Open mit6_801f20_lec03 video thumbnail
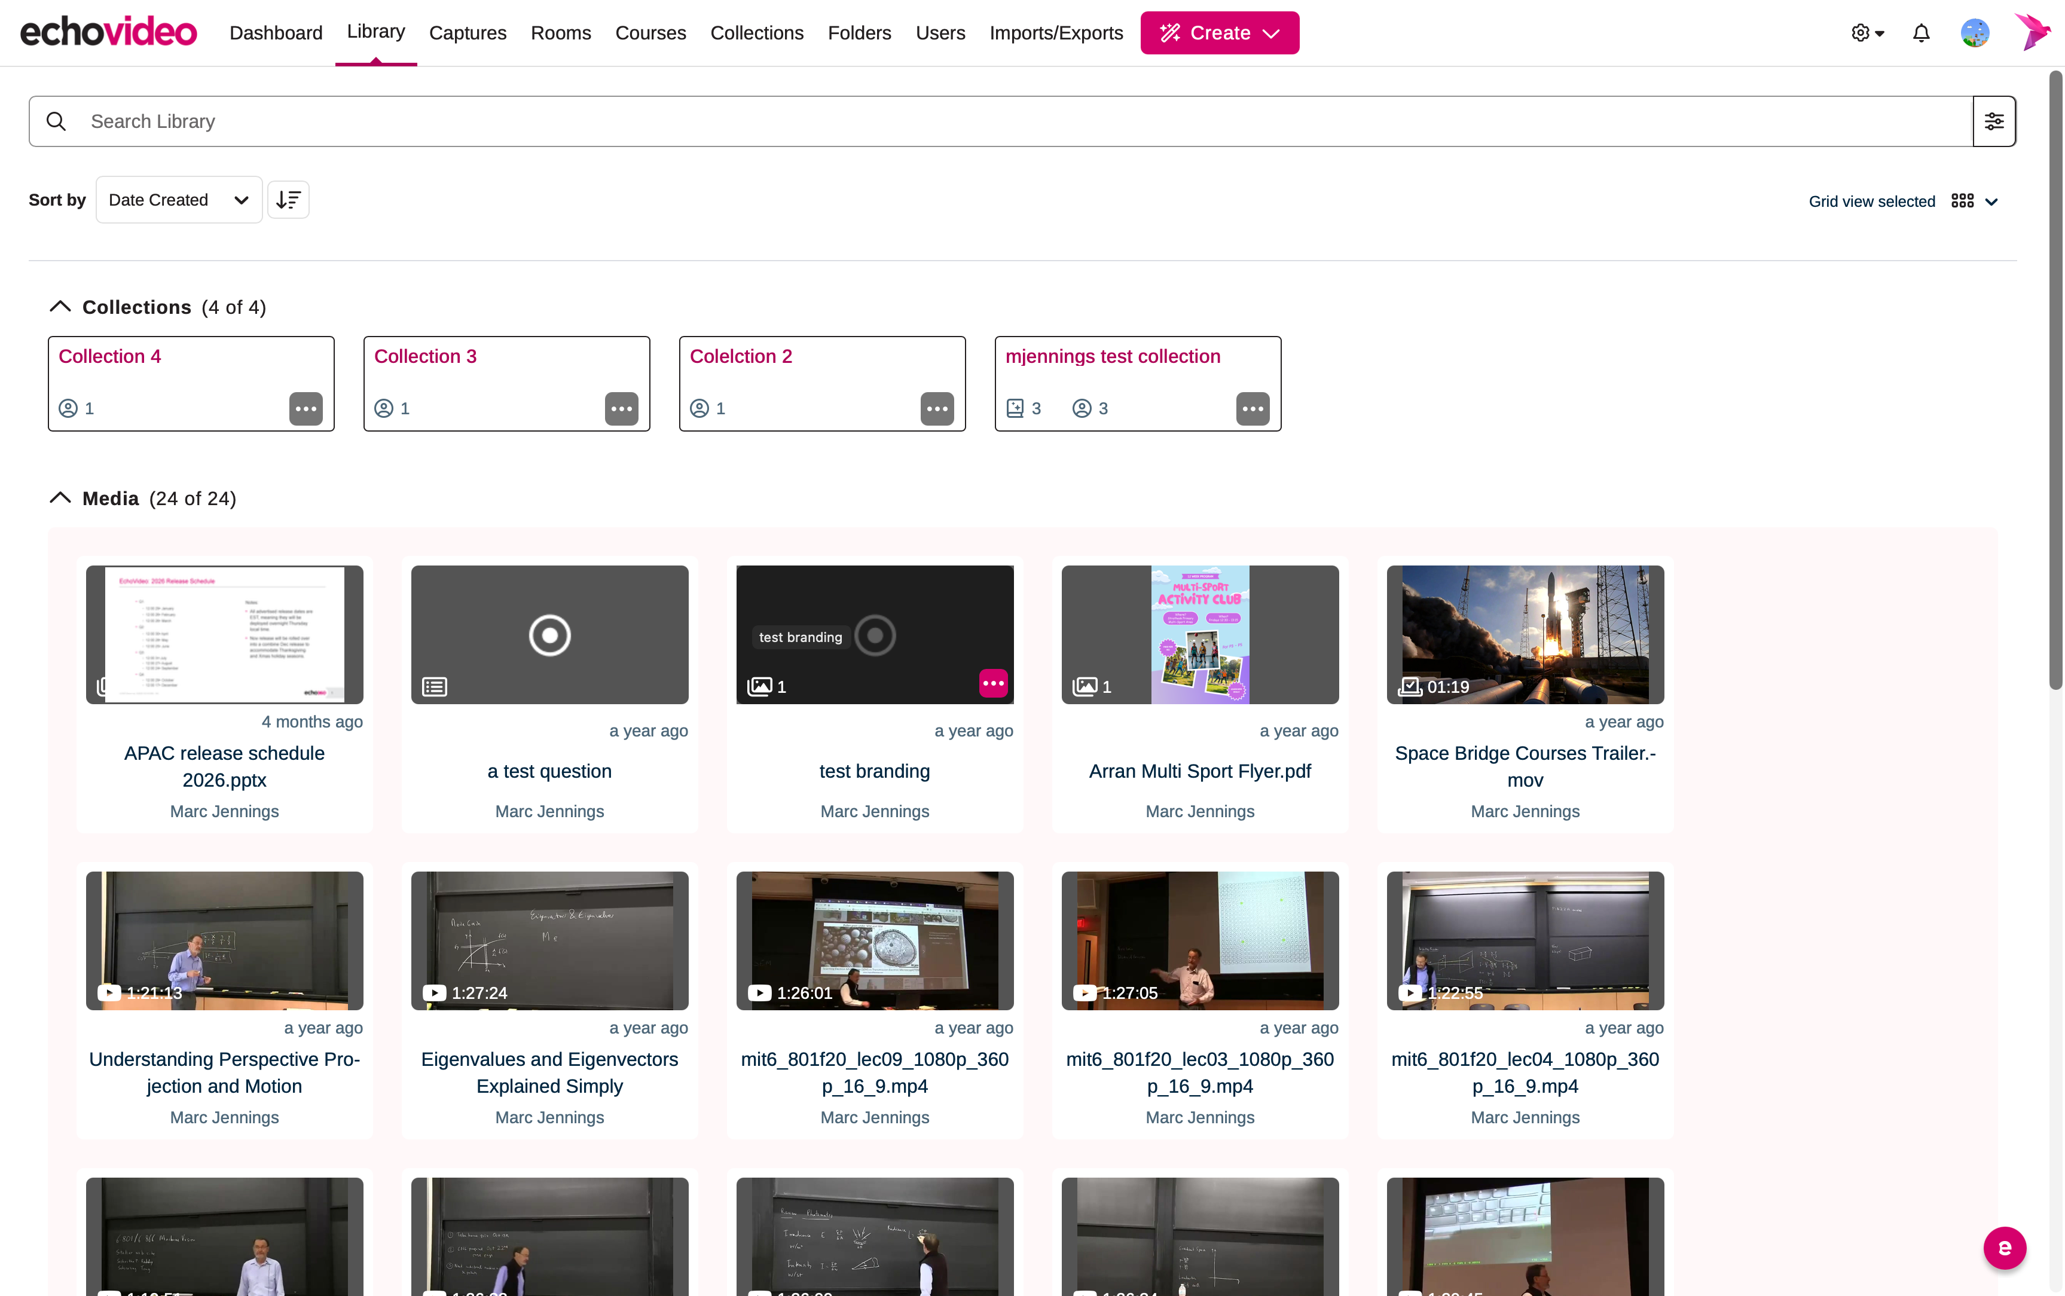This screenshot has height=1296, width=2065. 1199,940
